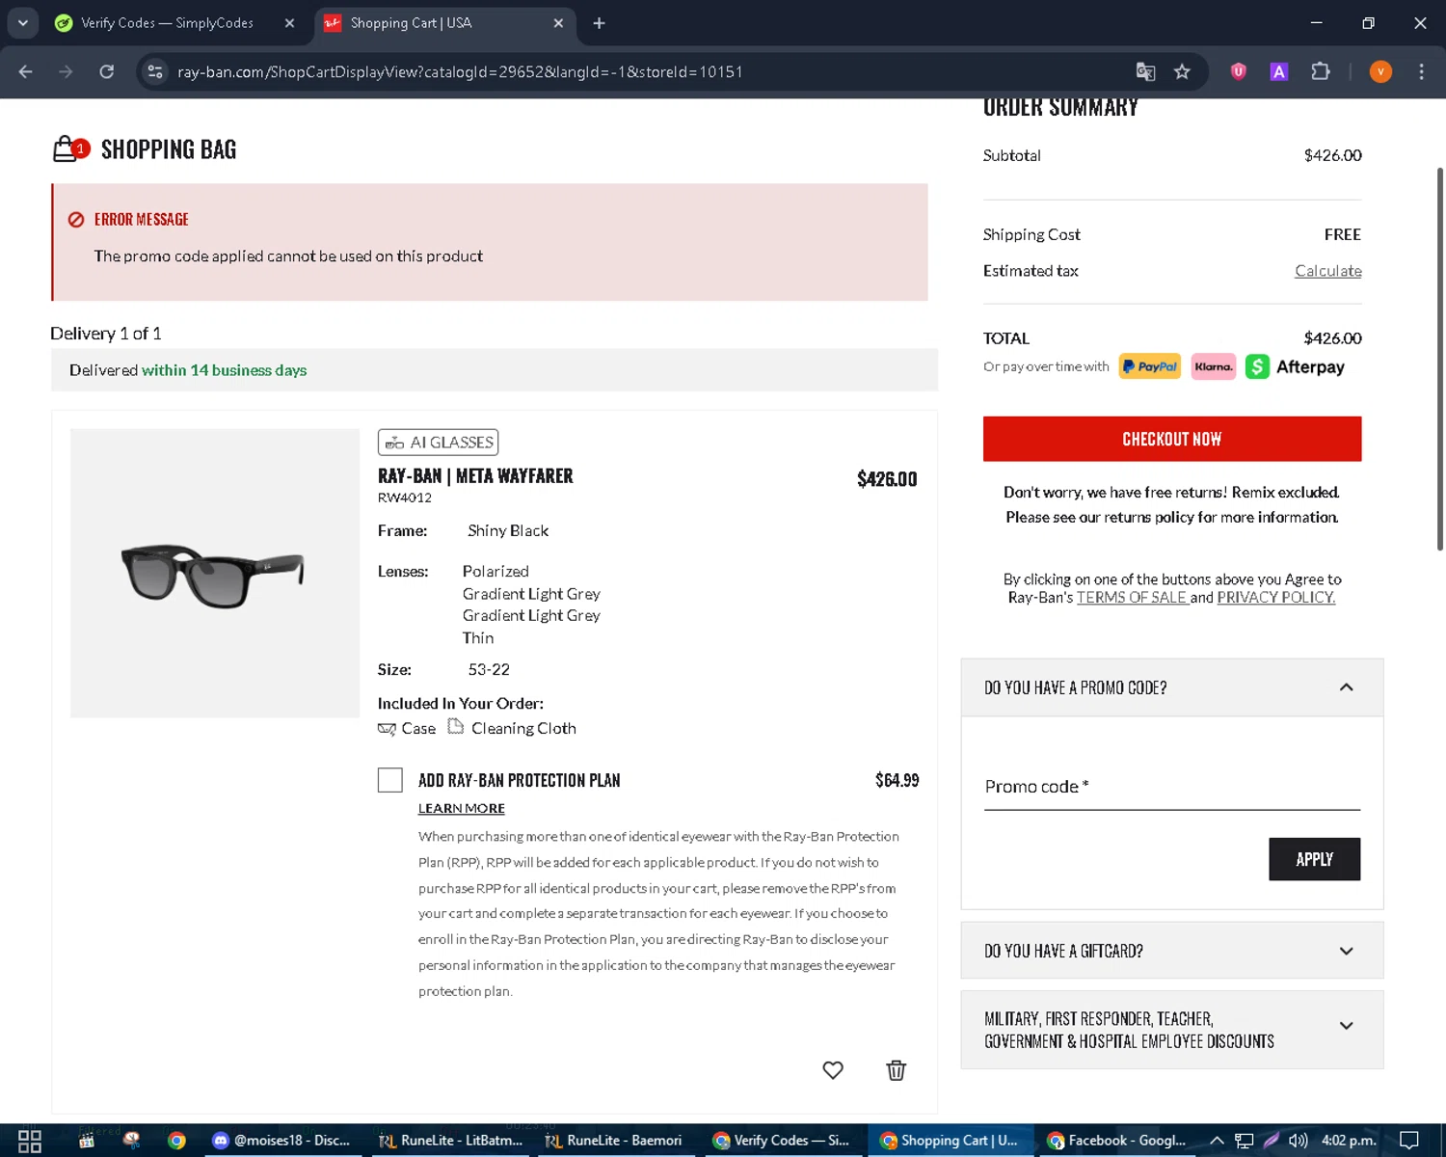Open the uBlock shield extension icon
1446x1157 pixels.
(1239, 71)
